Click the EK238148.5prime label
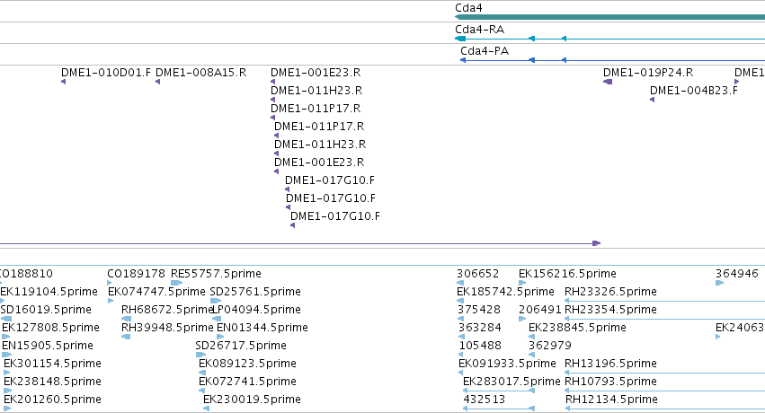 point(52,382)
